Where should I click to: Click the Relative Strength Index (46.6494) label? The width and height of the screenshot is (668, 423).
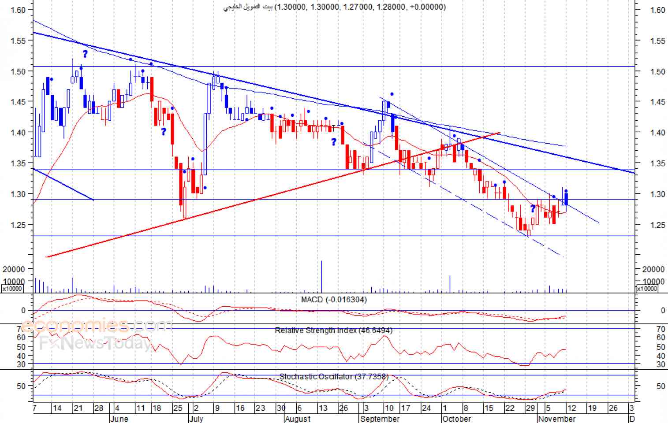pyautogui.click(x=333, y=330)
